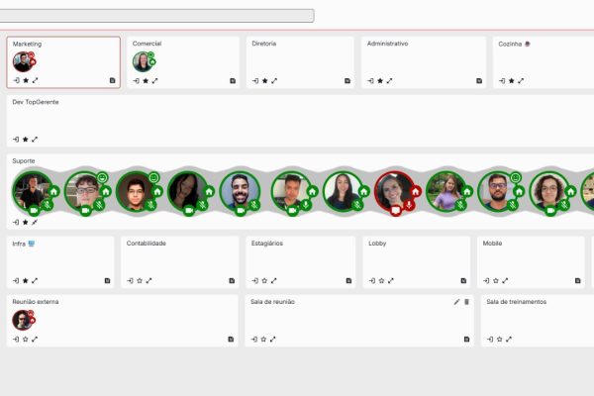Click the user avatar in Marketing room
Viewport: 594px width, 396px height.
[23, 61]
